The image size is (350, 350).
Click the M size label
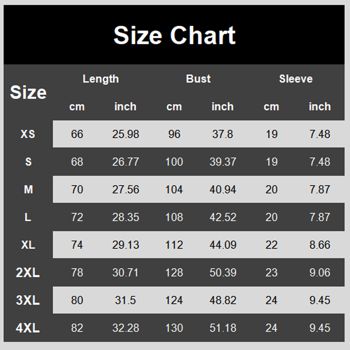(x=28, y=189)
